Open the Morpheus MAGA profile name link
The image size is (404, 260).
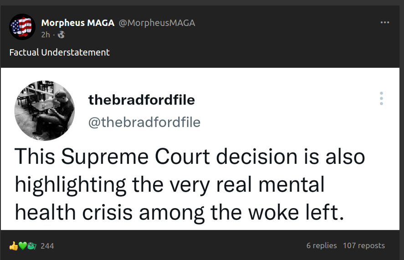click(x=77, y=23)
